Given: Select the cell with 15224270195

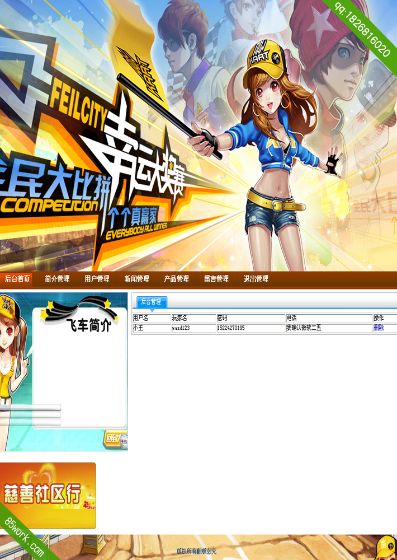Looking at the screenshot, I should click(251, 328).
